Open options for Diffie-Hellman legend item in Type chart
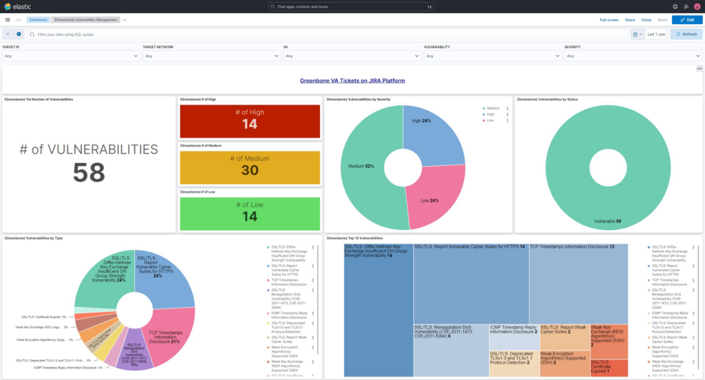This screenshot has height=380, width=705. click(x=313, y=247)
